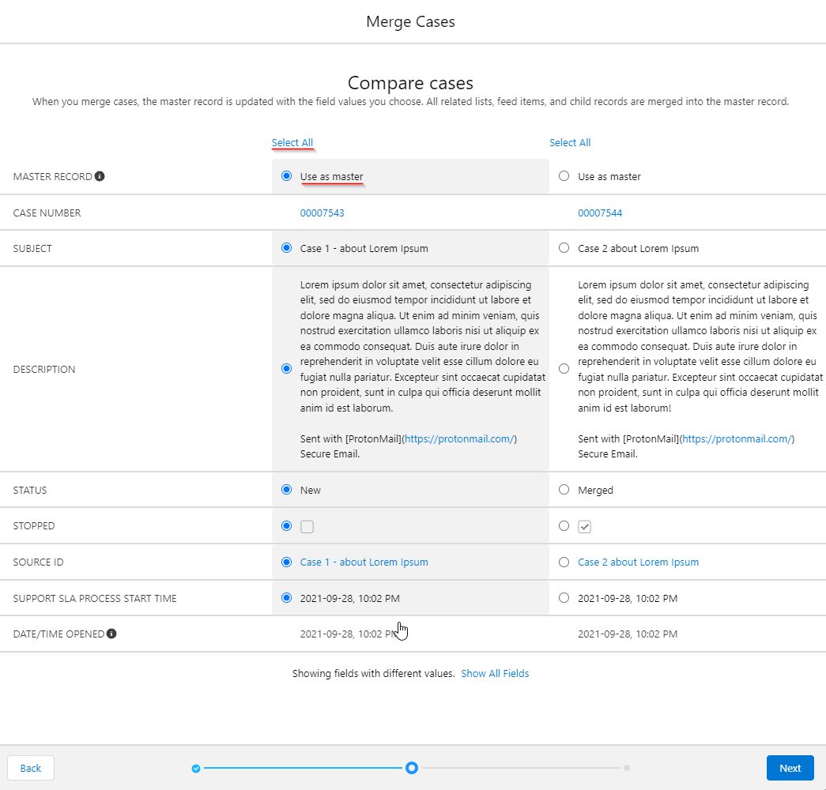Image resolution: width=826 pixels, height=790 pixels.
Task: Choose subject Case 1 - about Lorem Ipsum radio
Action: (287, 247)
